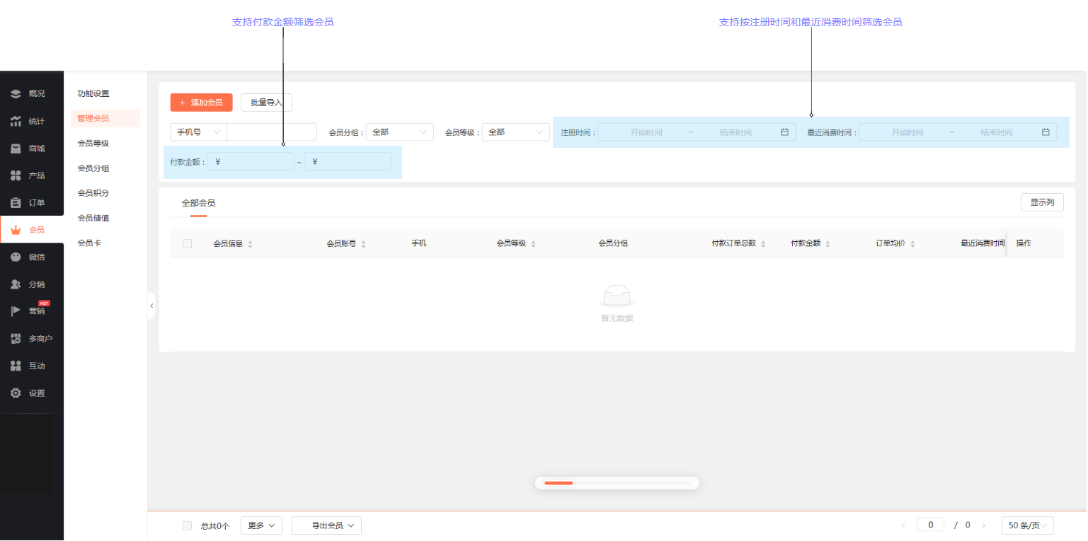Open 会员等级 in the submenu
The image size is (1088, 541).
pos(93,144)
